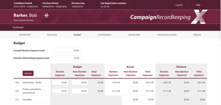Image resolution: width=221 pixels, height=105 pixels.
Task: Click the Dashboard breadcrumb link
Action: point(18,27)
